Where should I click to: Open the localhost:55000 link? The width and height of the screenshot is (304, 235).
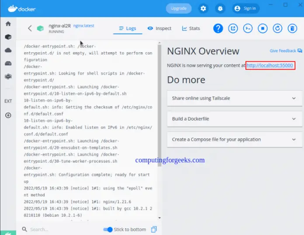[269, 65]
